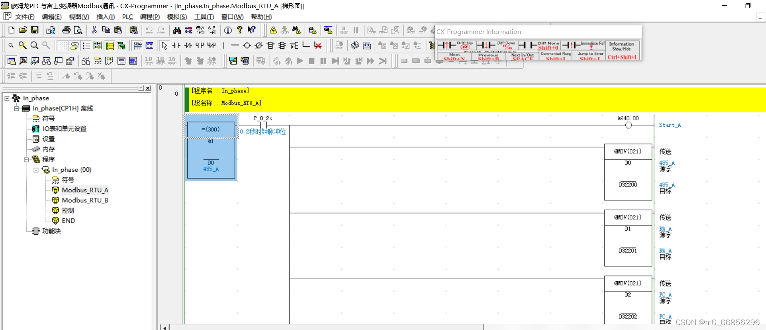Click Diff-Down button in Information window
The width and height of the screenshot is (766, 330).
pyautogui.click(x=497, y=45)
